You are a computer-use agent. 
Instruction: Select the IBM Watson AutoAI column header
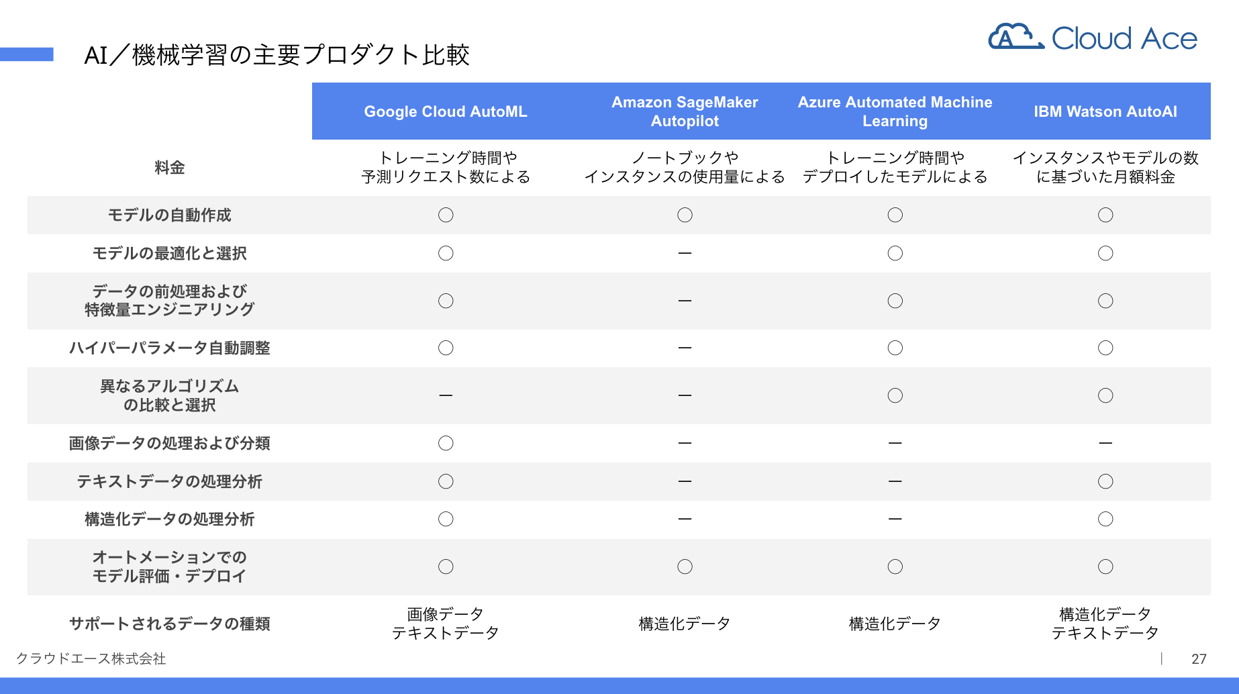(x=1105, y=111)
